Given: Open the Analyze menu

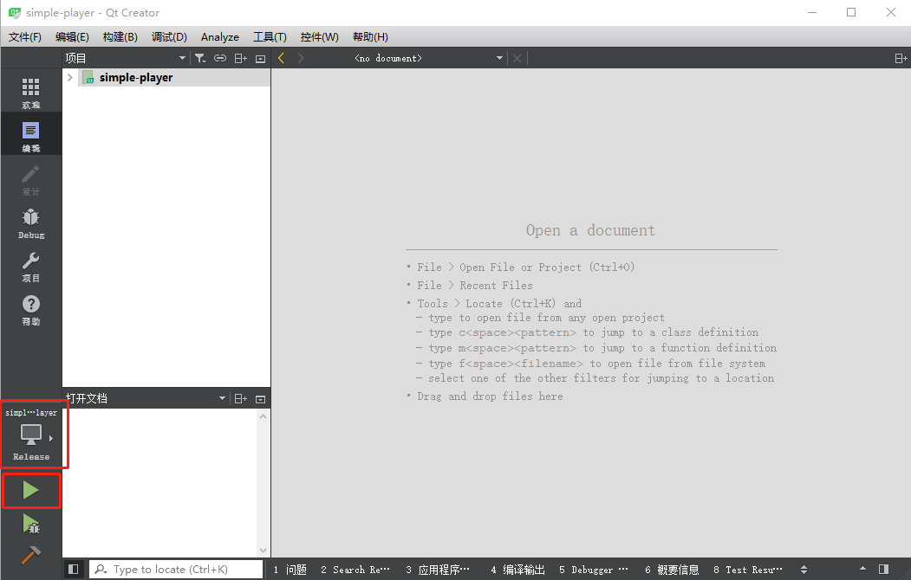Looking at the screenshot, I should click(219, 36).
